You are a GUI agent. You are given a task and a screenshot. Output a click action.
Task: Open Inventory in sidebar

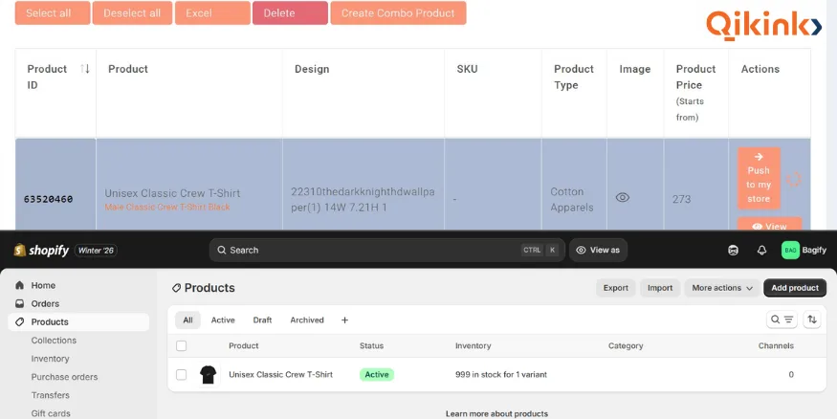coord(50,359)
